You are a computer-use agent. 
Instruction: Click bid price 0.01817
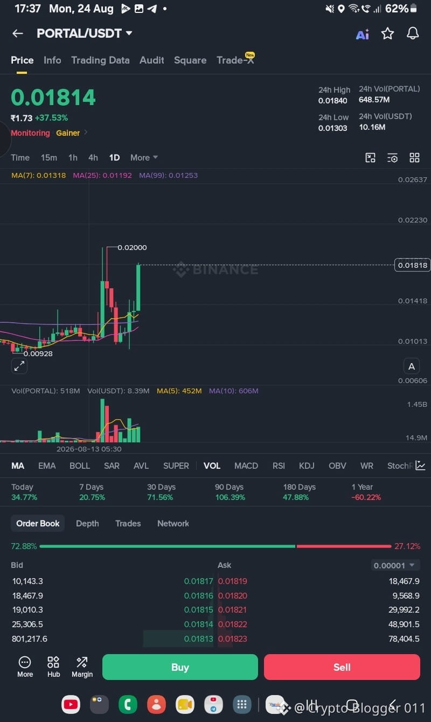[198, 581]
